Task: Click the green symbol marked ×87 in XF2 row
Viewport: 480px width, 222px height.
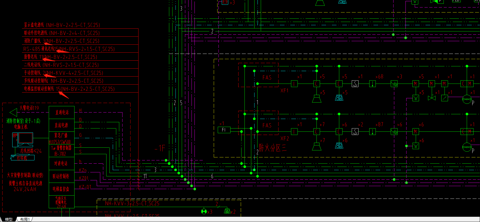Action: [372, 132]
